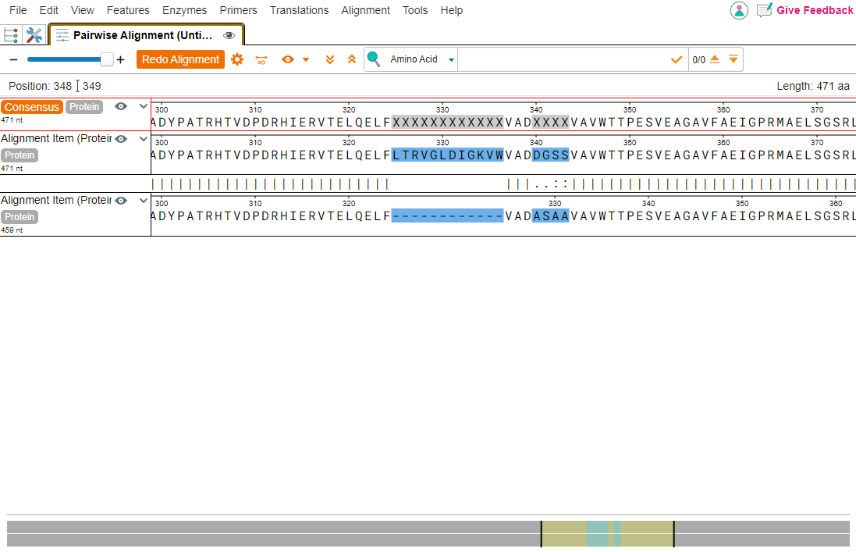Click the highlighted DGSS residues
Viewport: 856px width, 552px height.
(x=550, y=155)
